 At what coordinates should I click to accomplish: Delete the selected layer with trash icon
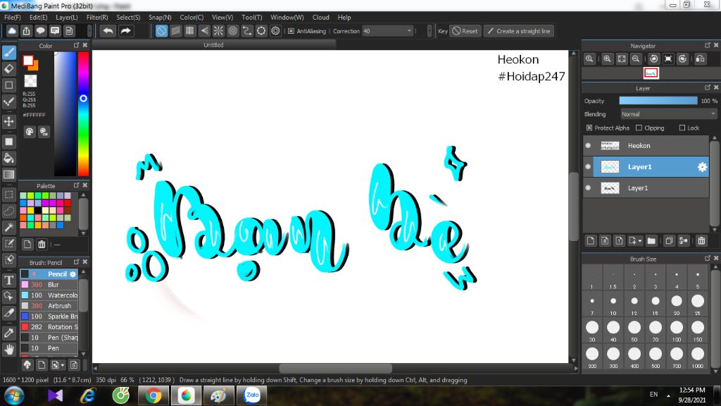701,241
